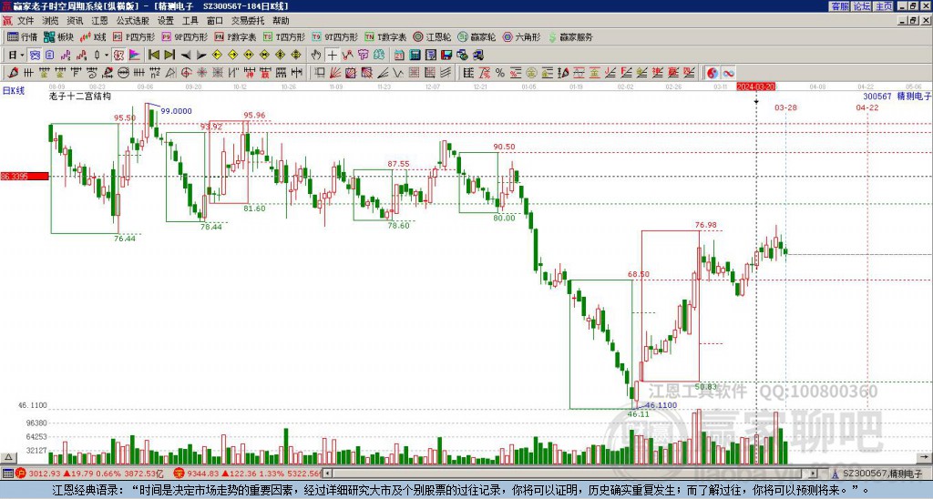This screenshot has height=499, width=933.
Task: Click the 论坛 forum button
Action: click(862, 6)
